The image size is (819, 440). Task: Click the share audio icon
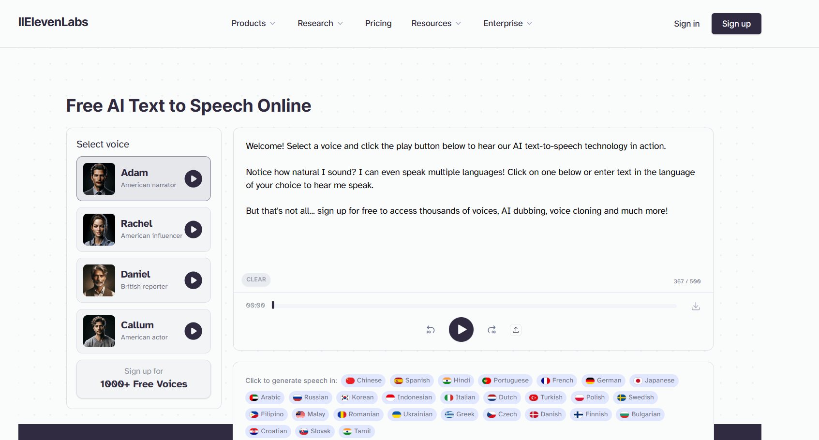[x=516, y=330]
